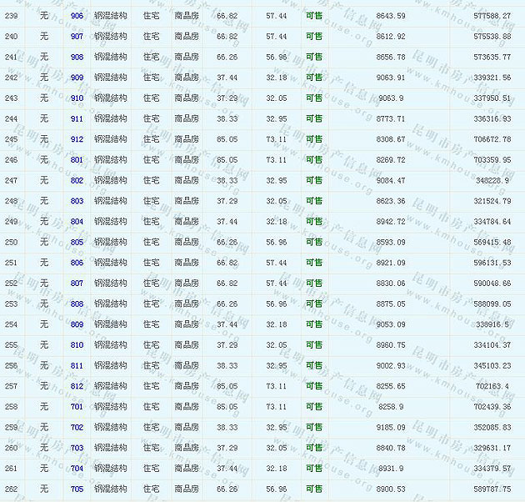View room 912 information
Viewport: 525px width, 502px height.
(x=77, y=139)
